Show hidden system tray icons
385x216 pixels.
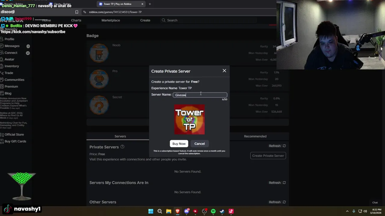coord(347,211)
